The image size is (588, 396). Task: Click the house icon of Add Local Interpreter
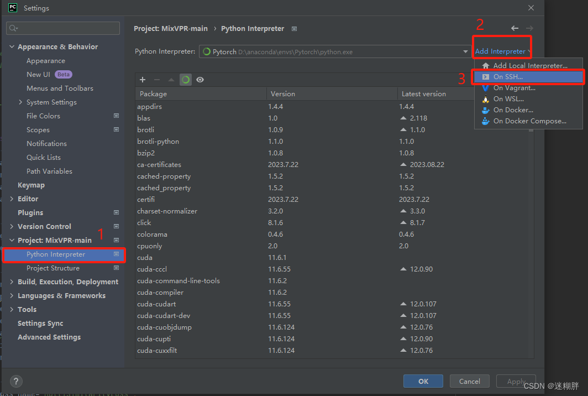pos(486,66)
